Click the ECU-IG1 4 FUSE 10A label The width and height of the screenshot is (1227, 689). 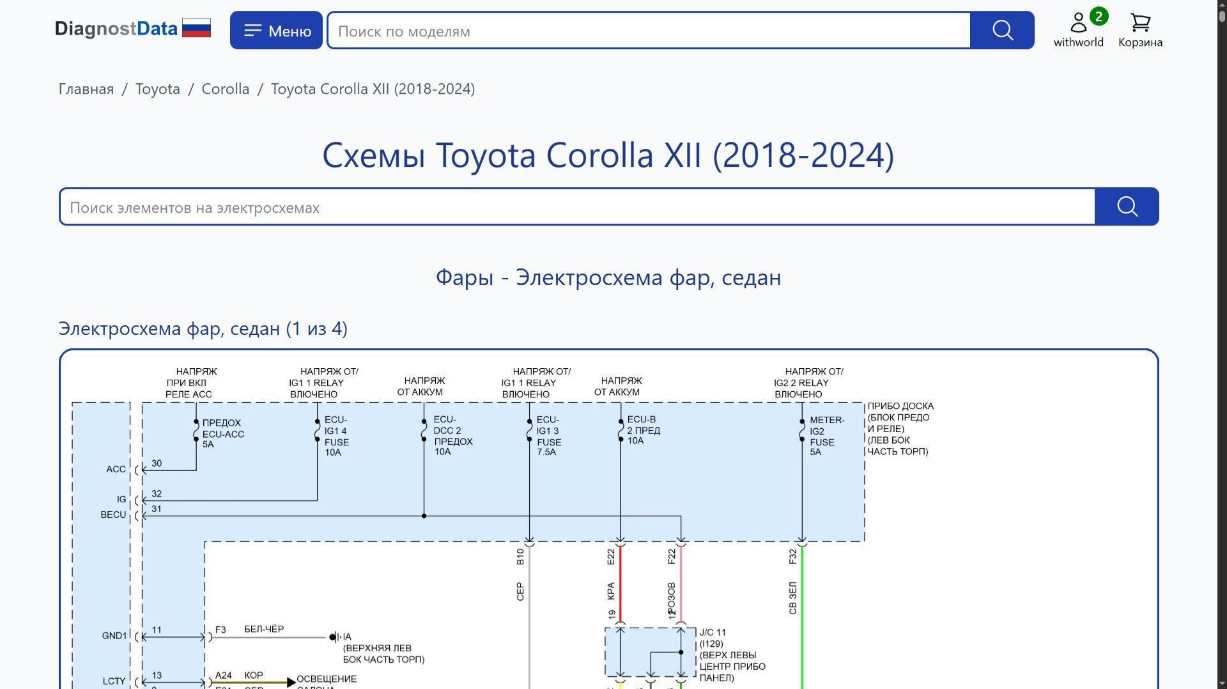336,436
